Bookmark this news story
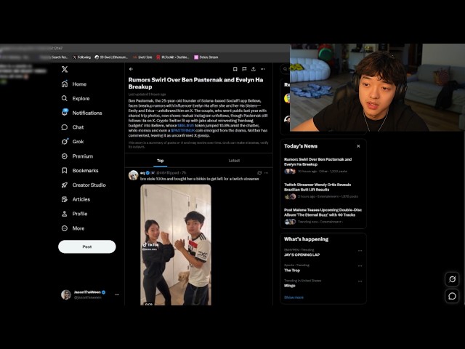 coord(235,69)
